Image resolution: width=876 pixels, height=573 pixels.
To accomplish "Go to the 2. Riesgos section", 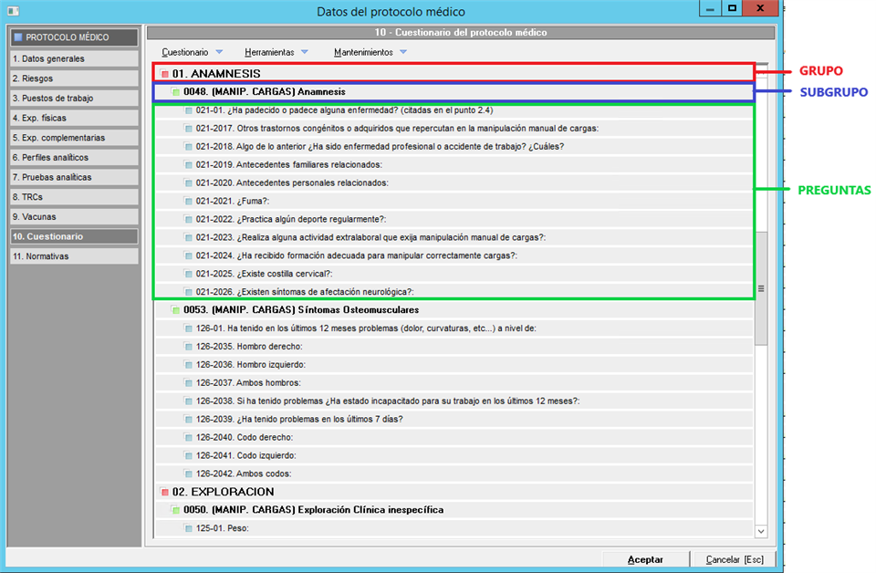I will click(x=73, y=78).
